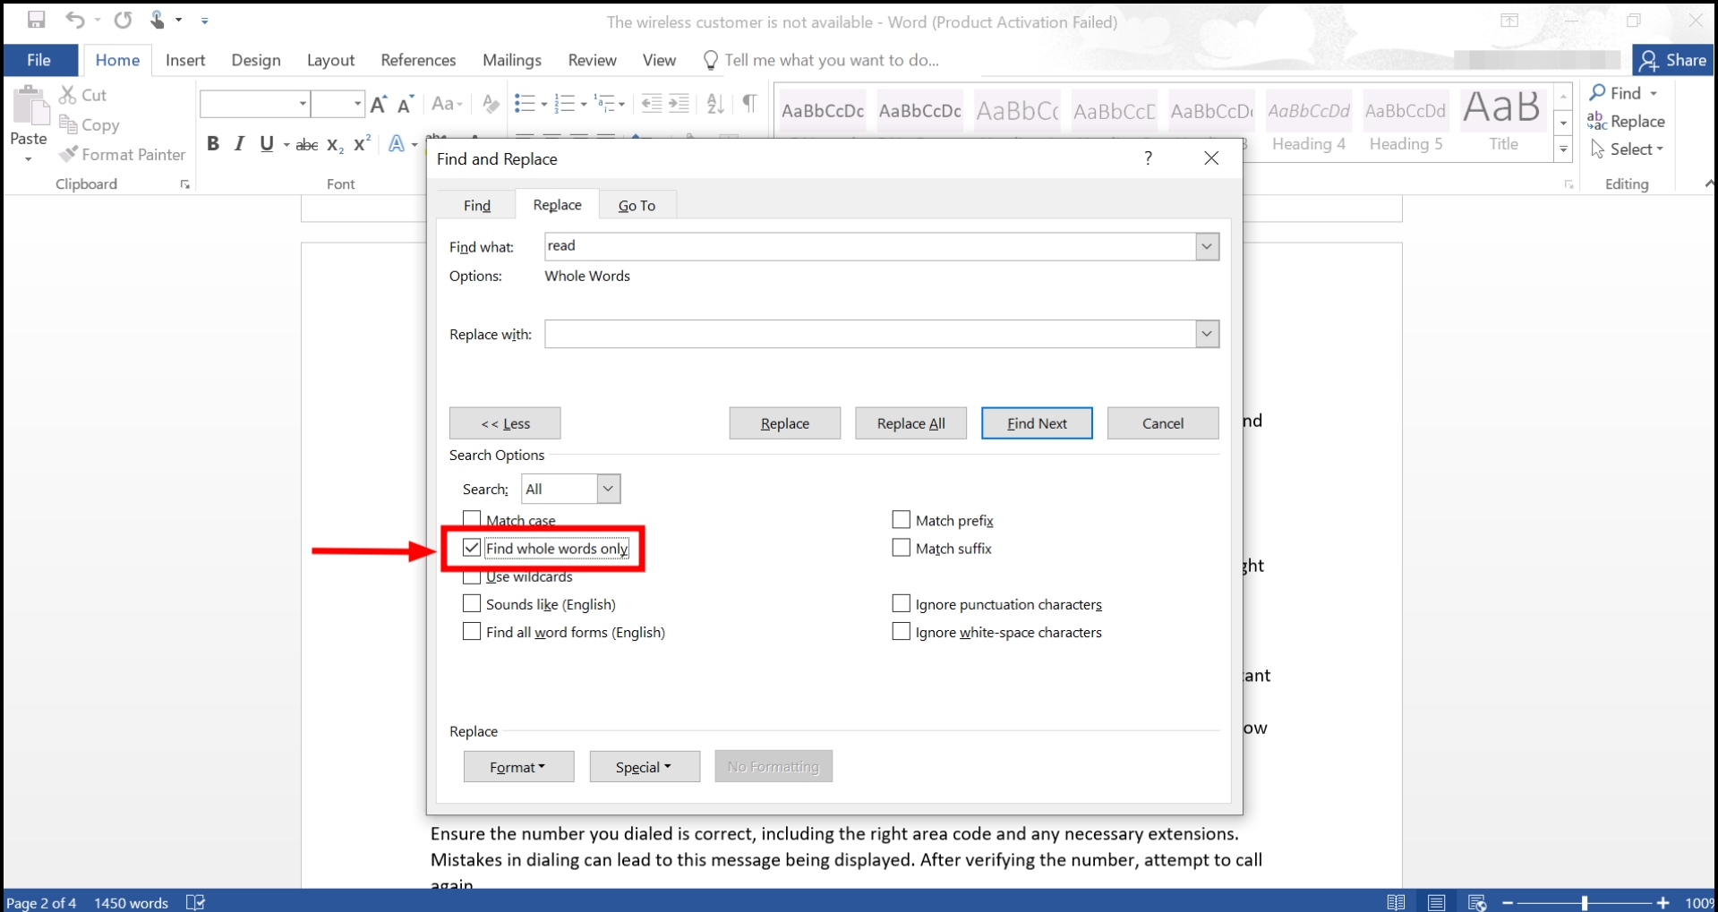The width and height of the screenshot is (1718, 912).
Task: Click the Sort icon in ribbon
Action: click(714, 104)
